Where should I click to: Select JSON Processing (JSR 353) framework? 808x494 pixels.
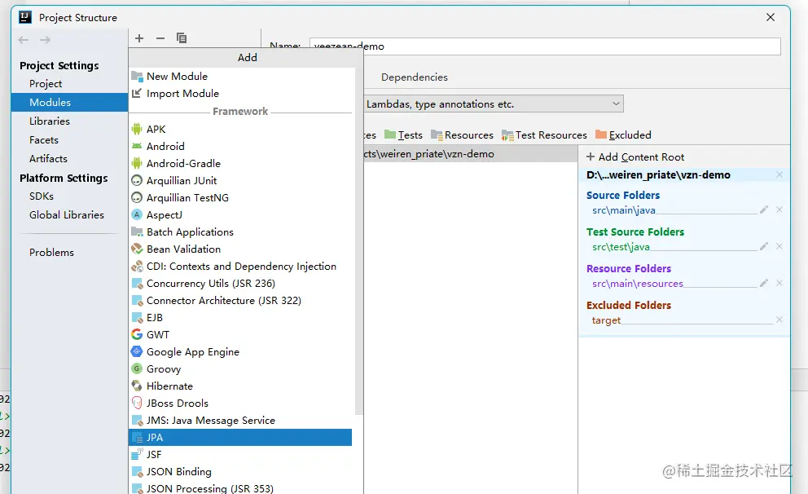[240, 487]
